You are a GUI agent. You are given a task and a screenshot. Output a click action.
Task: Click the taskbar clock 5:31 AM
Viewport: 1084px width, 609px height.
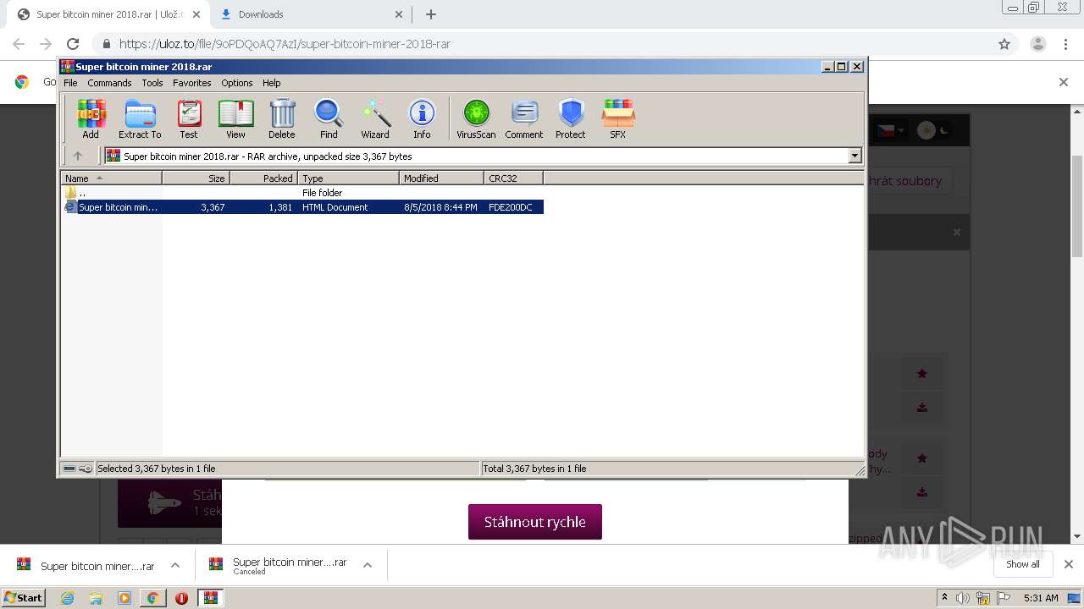click(x=1041, y=598)
